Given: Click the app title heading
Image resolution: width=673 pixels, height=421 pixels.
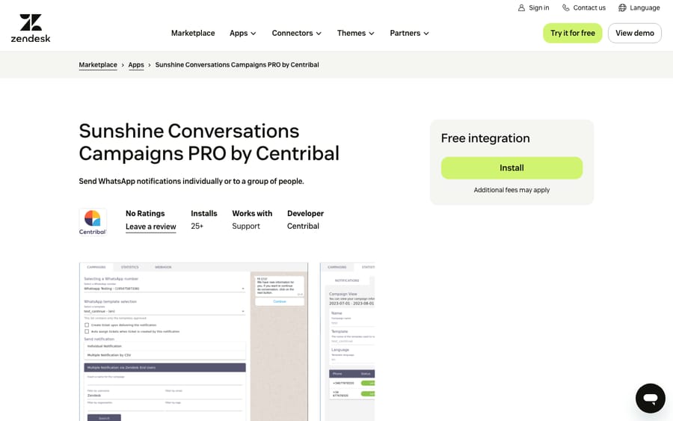Looking at the screenshot, I should 209,142.
